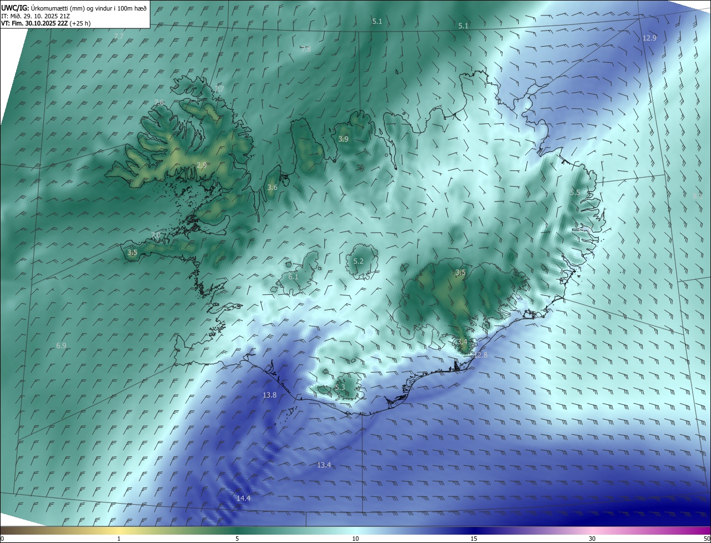Click the 5.3 value on Mýrdalsjökull glacier
Image resolution: width=711 pixels, height=543 pixels.
tap(340, 388)
